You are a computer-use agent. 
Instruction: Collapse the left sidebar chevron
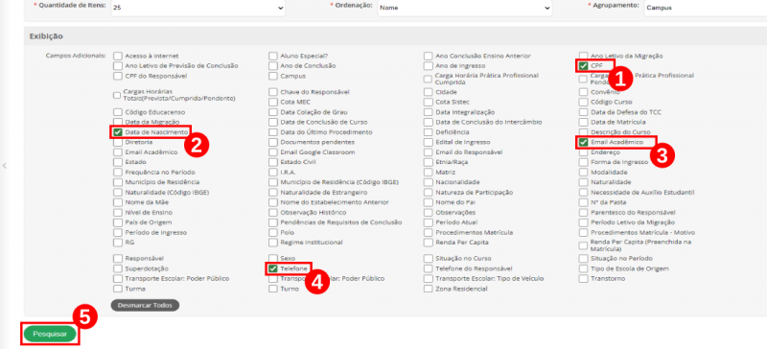5,166
